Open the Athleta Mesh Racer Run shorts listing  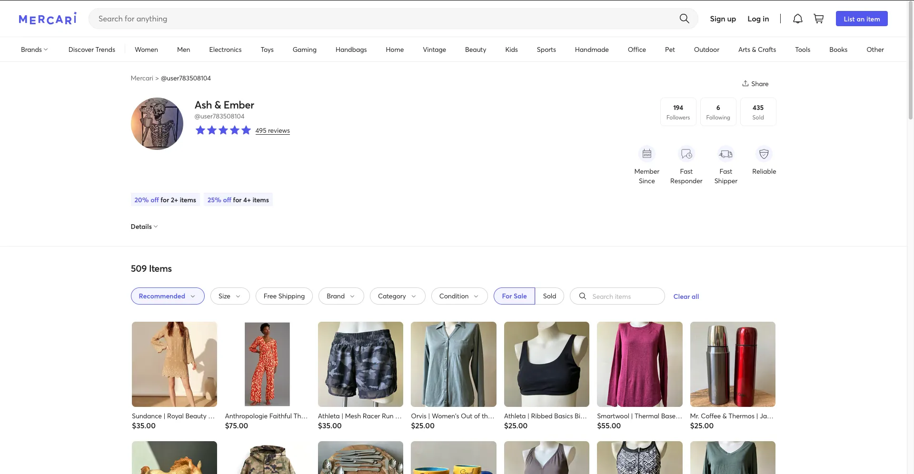360,376
